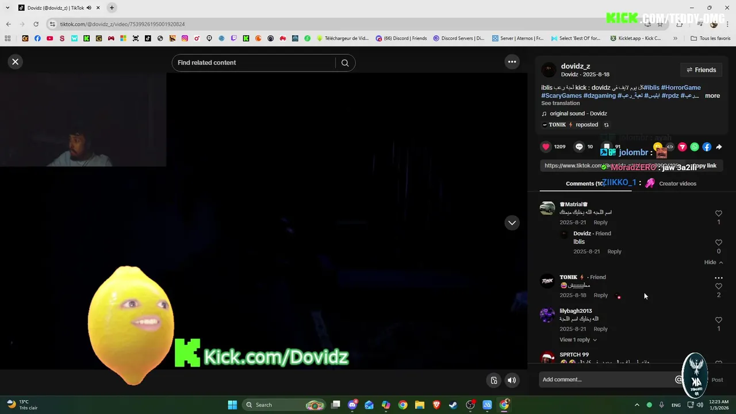Like the video with the heart icon
Viewport: 736px width, 414px height.
point(546,147)
